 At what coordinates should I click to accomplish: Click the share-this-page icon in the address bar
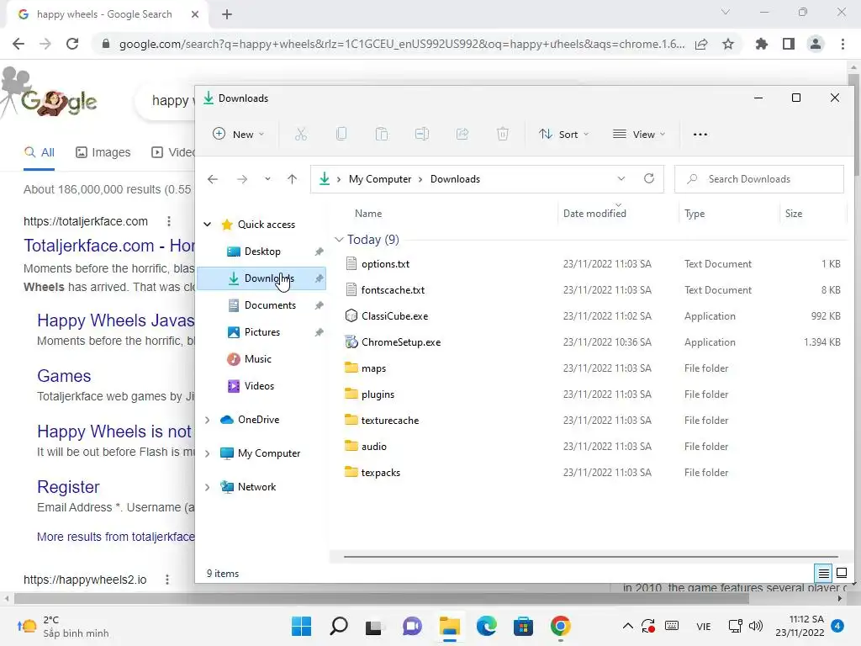click(x=701, y=44)
